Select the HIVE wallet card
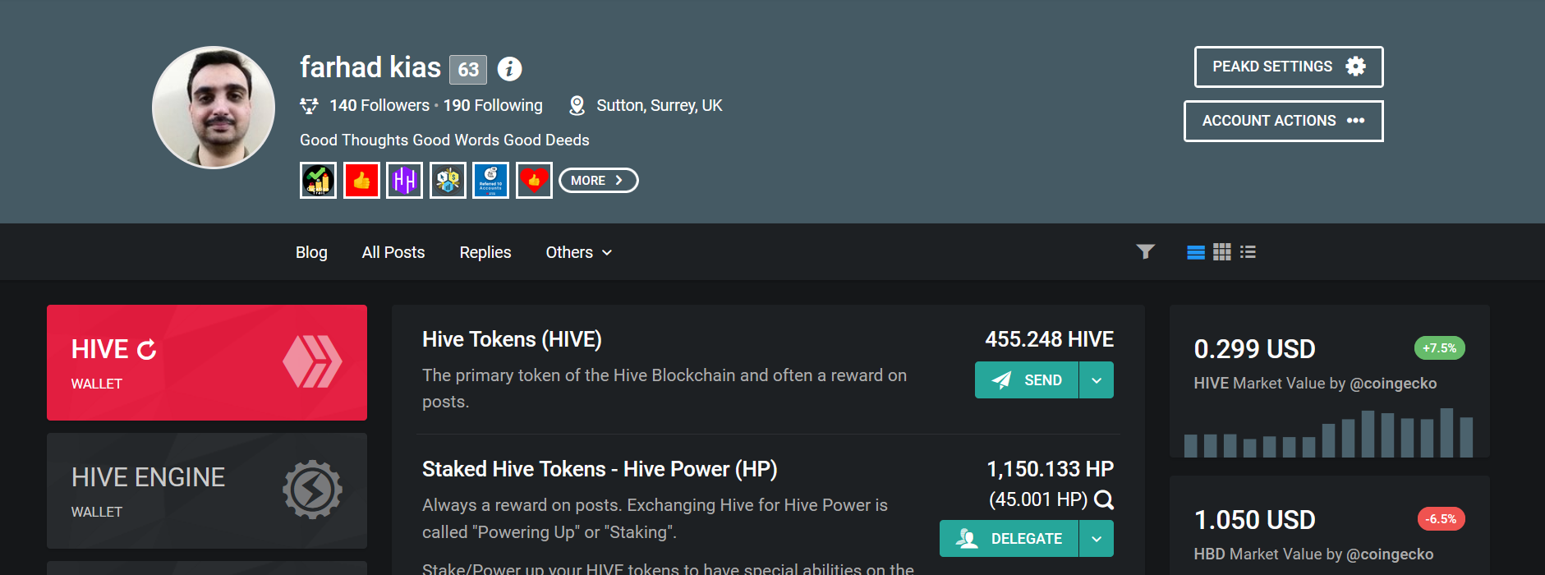Image resolution: width=1545 pixels, height=575 pixels. click(x=207, y=362)
